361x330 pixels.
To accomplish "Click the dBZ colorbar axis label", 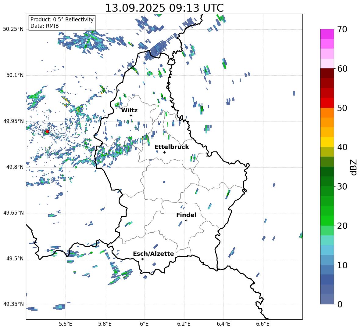I will [x=354, y=167].
